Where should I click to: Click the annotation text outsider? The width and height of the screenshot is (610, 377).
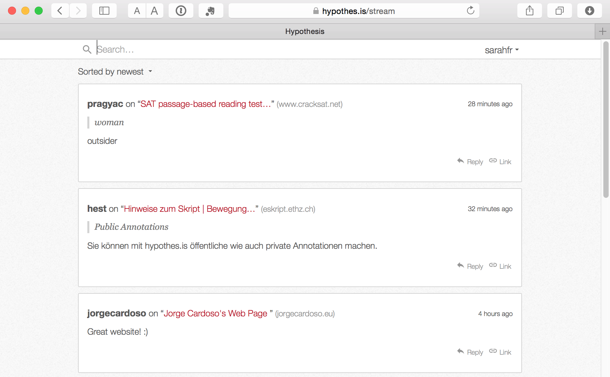pos(102,141)
